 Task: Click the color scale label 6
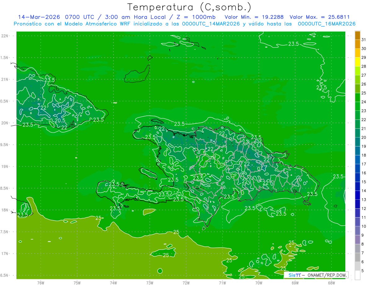coord(363,262)
